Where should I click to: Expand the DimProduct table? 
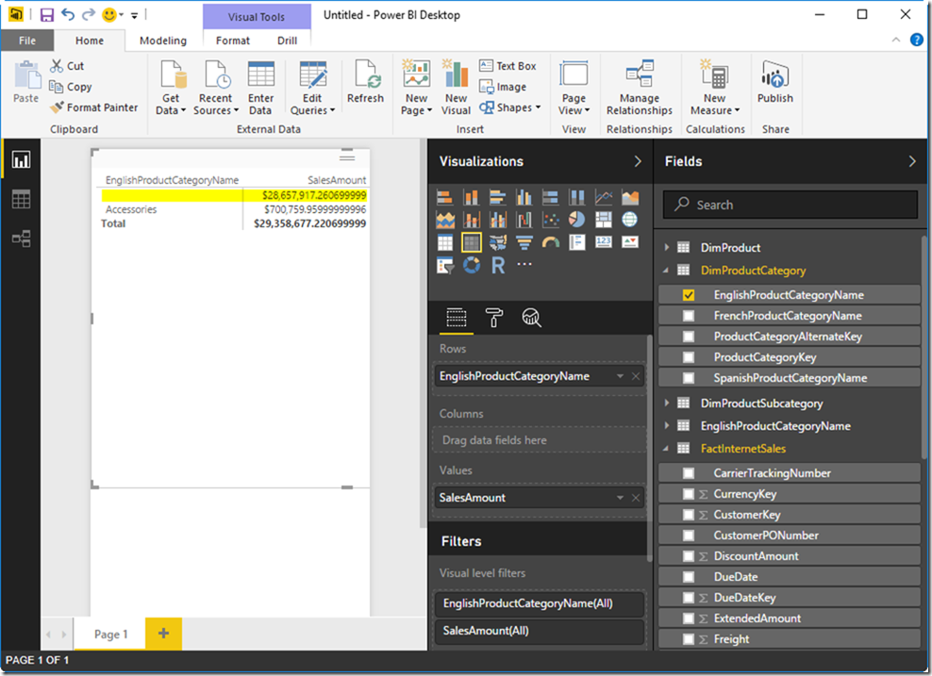point(666,247)
